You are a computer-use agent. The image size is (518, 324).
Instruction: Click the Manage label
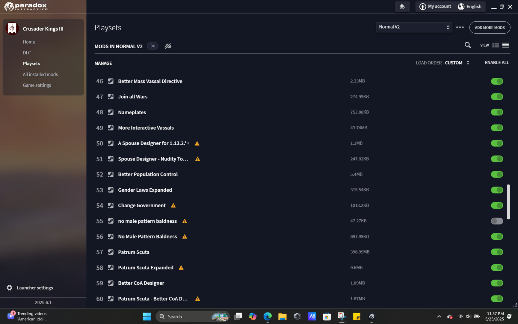pos(103,63)
